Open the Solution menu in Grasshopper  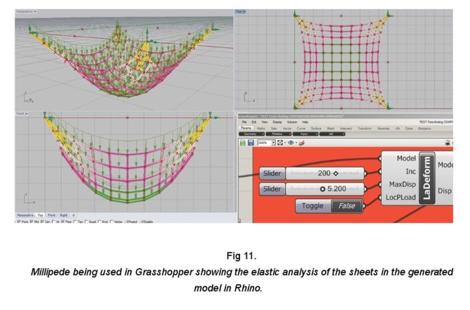tap(292, 122)
